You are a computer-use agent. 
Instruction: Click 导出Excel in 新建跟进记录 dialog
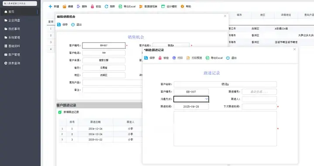coord(214,58)
